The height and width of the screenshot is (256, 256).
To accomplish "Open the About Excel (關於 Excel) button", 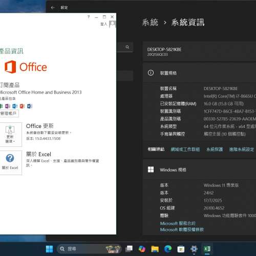I will [10, 163].
